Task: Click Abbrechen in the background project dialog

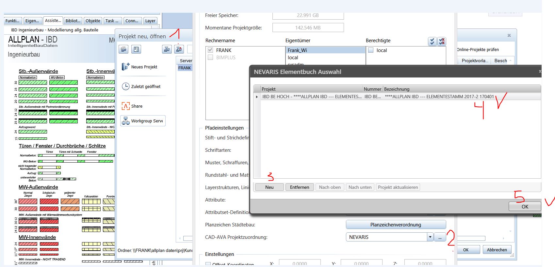Action: point(497,250)
